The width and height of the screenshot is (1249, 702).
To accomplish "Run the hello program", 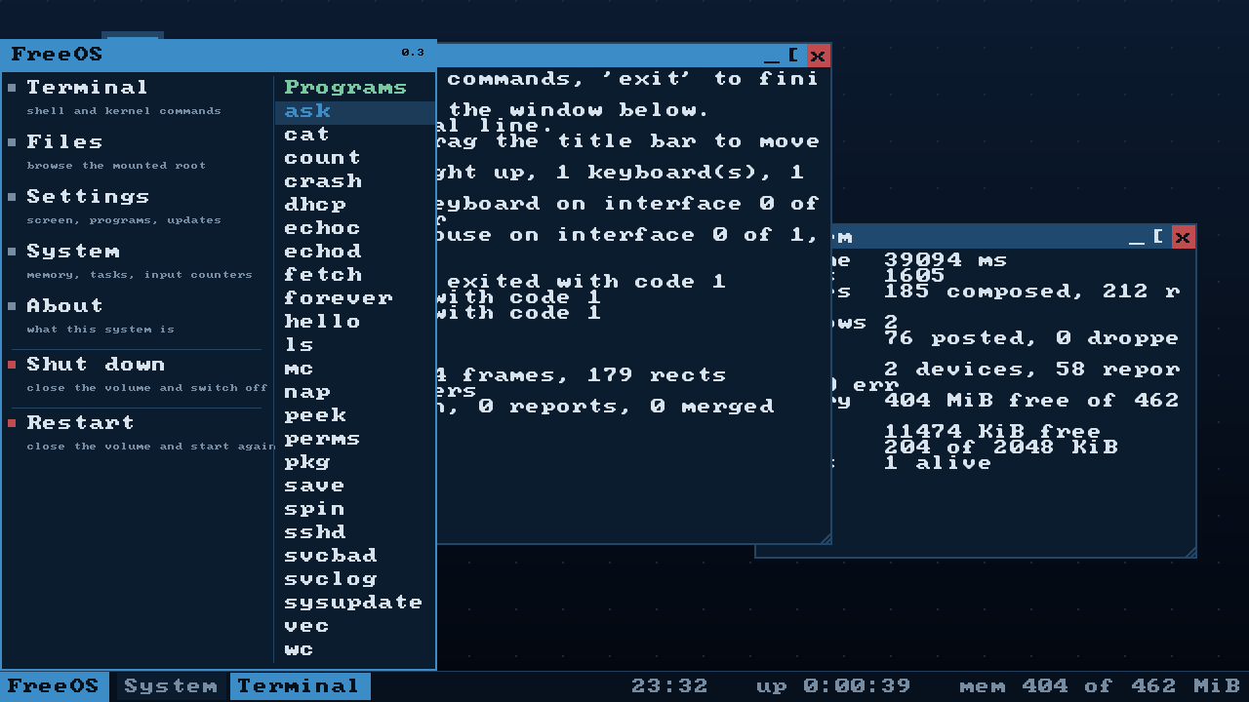I will point(355,323).
